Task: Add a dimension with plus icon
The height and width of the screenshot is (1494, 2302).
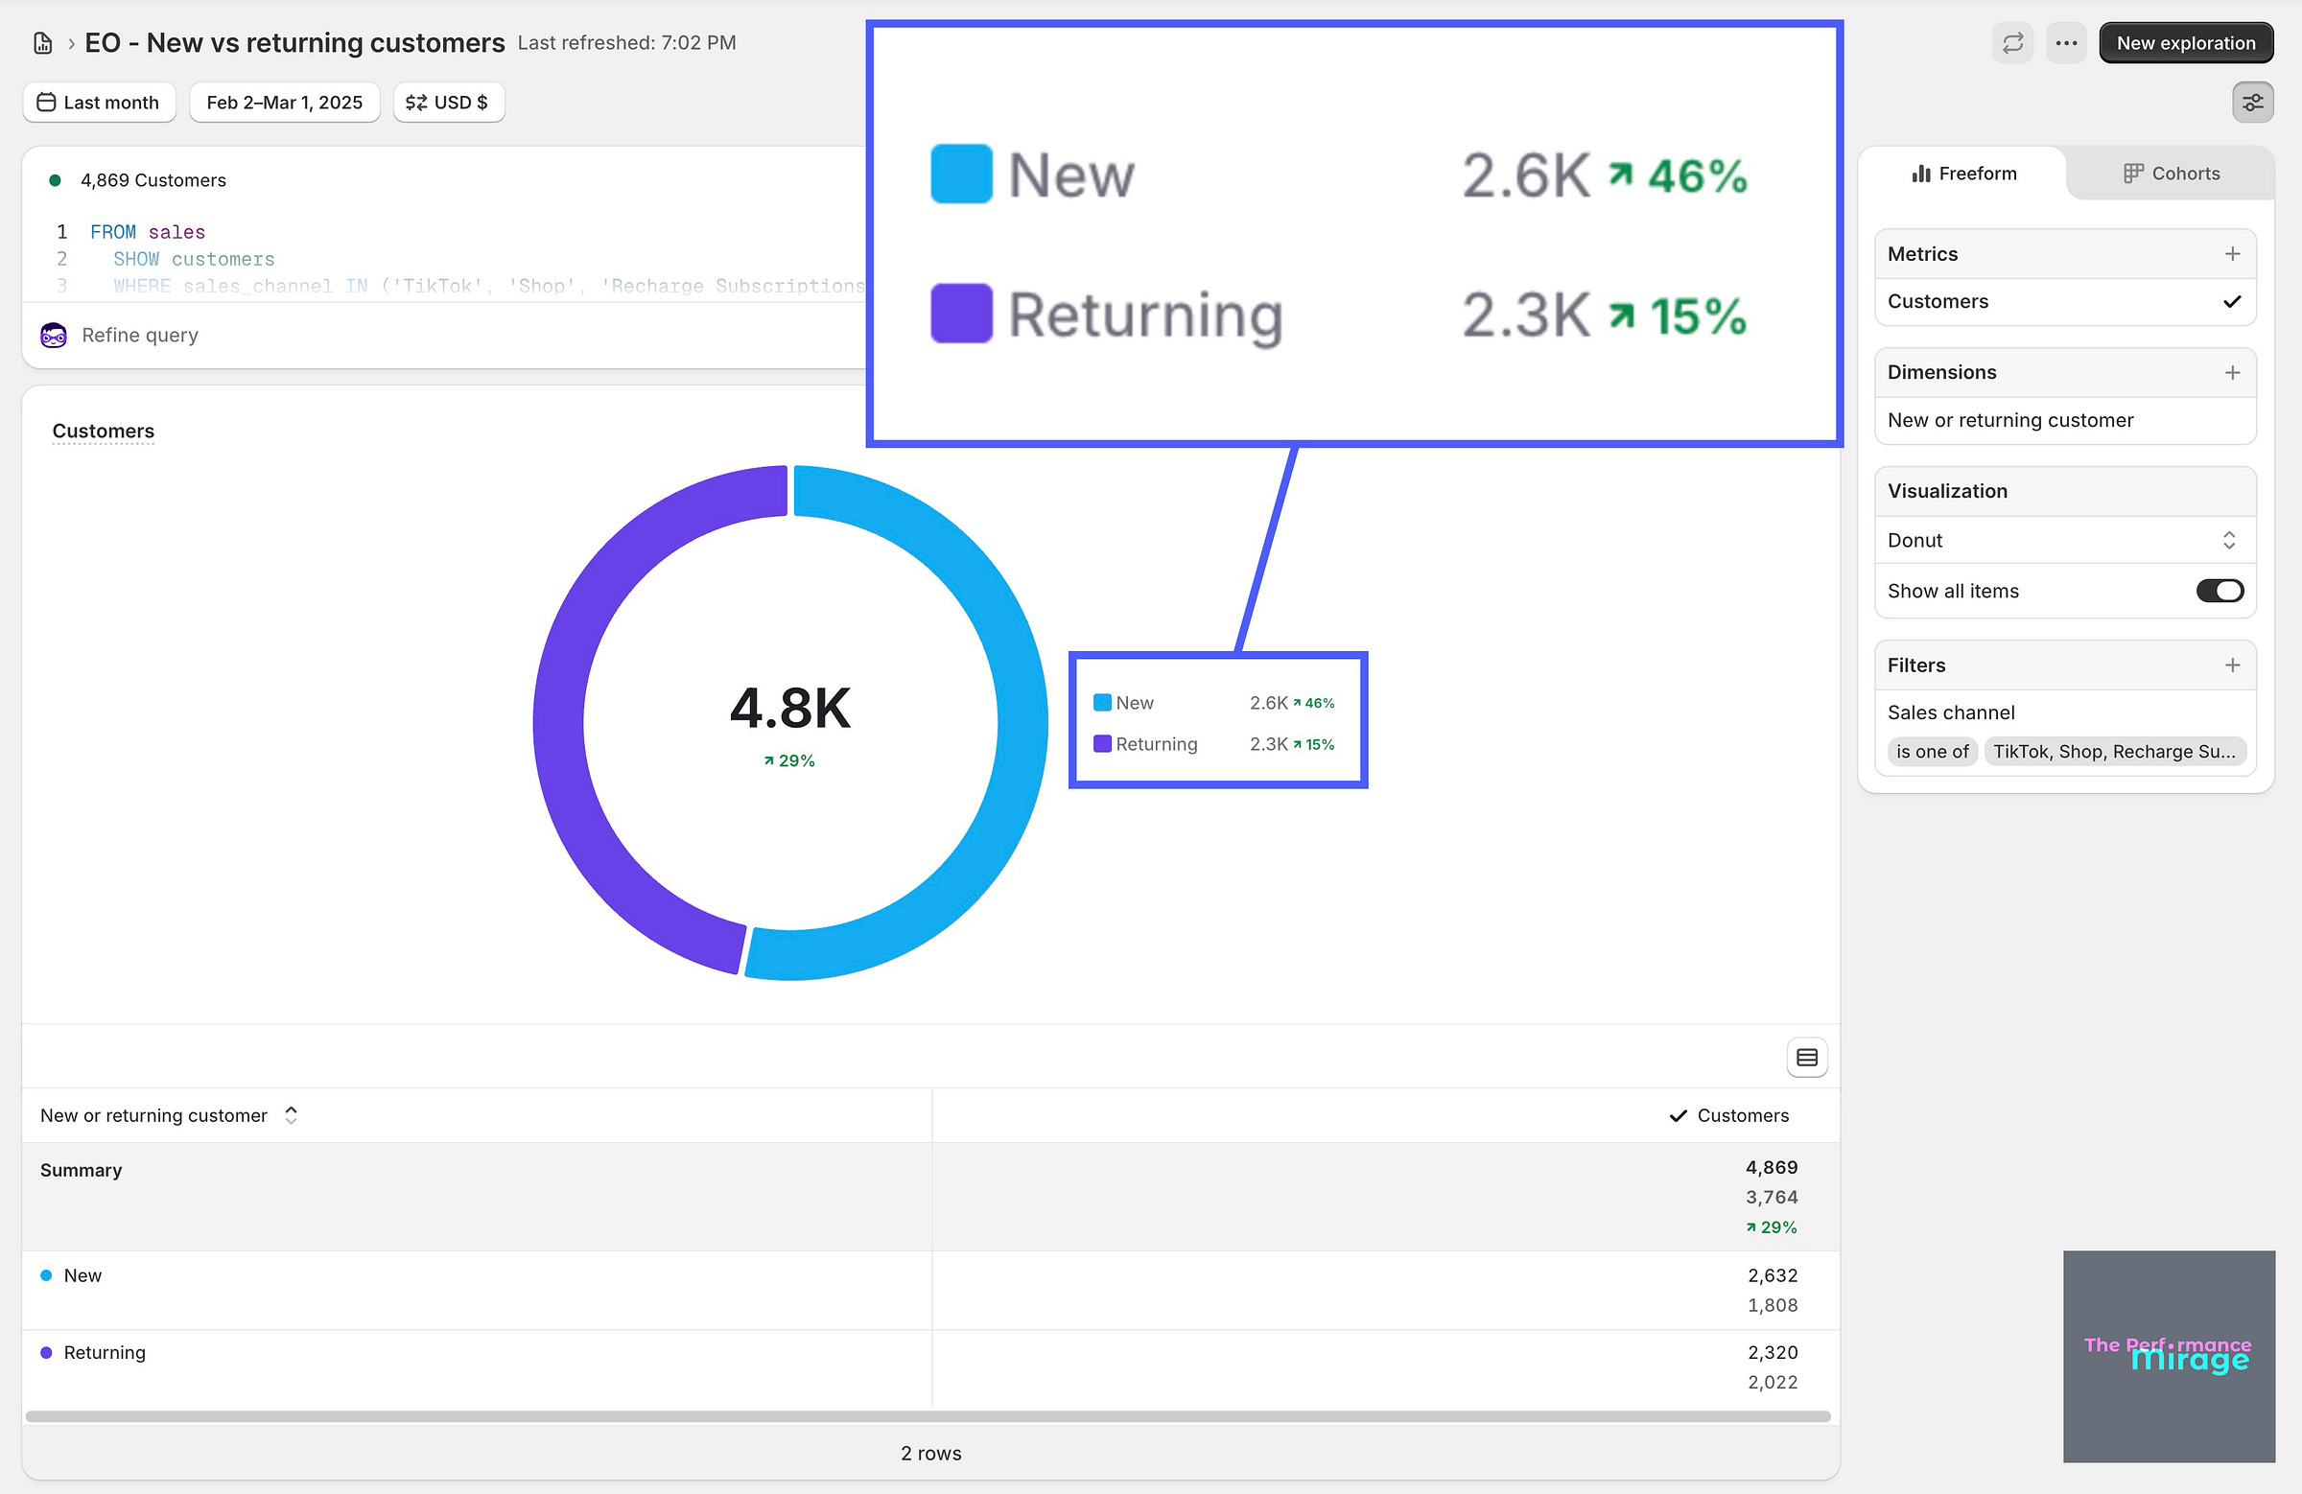Action: tap(2231, 373)
